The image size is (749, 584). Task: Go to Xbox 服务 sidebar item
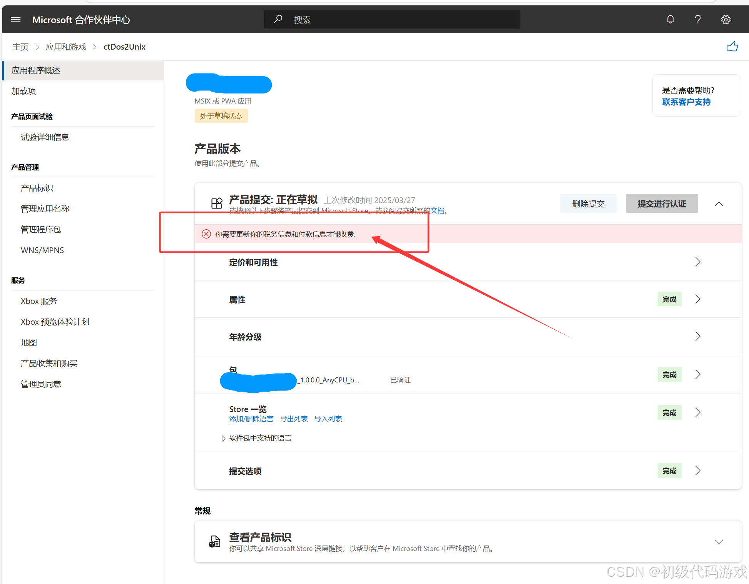pyautogui.click(x=39, y=301)
